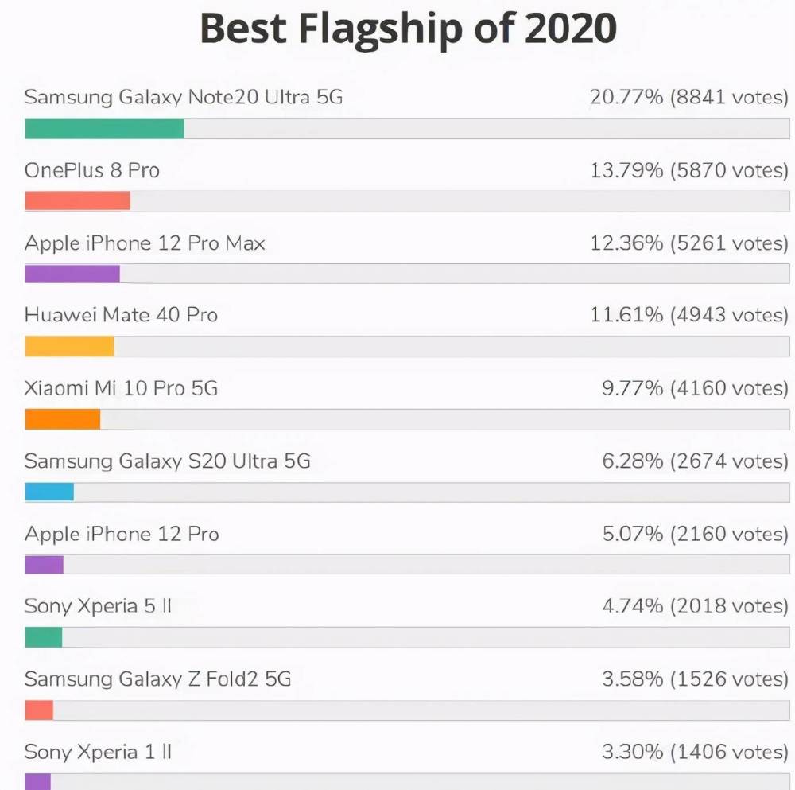Select the Xiaomi Mi 10 Pro 5G label

point(121,388)
